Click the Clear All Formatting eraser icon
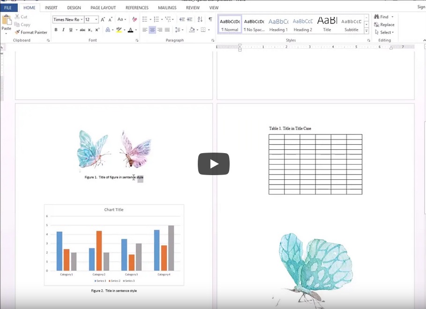 click(x=135, y=19)
